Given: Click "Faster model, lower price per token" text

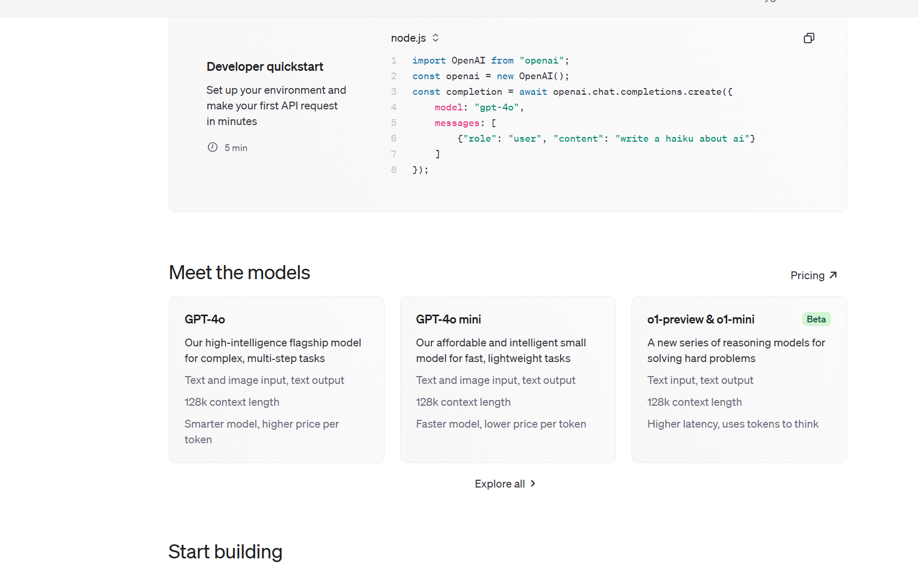Looking at the screenshot, I should [x=501, y=424].
